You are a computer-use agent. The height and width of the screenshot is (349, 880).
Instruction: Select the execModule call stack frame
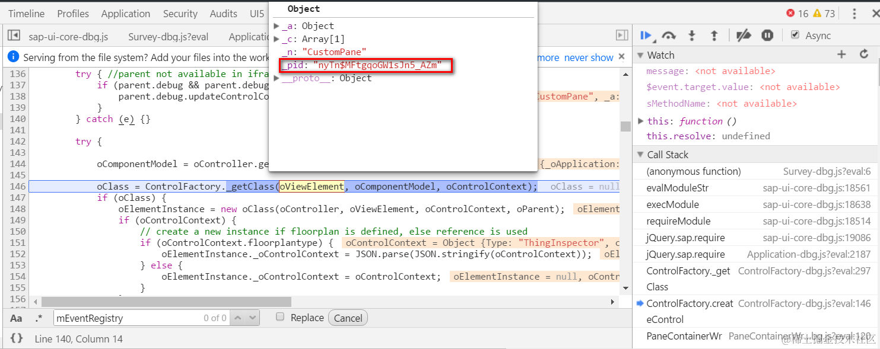672,204
